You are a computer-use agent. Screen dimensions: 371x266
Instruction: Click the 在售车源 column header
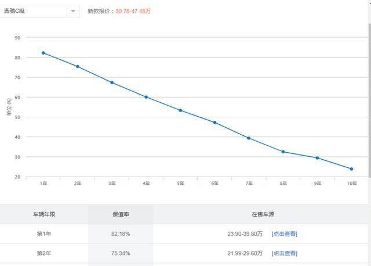coord(261,214)
